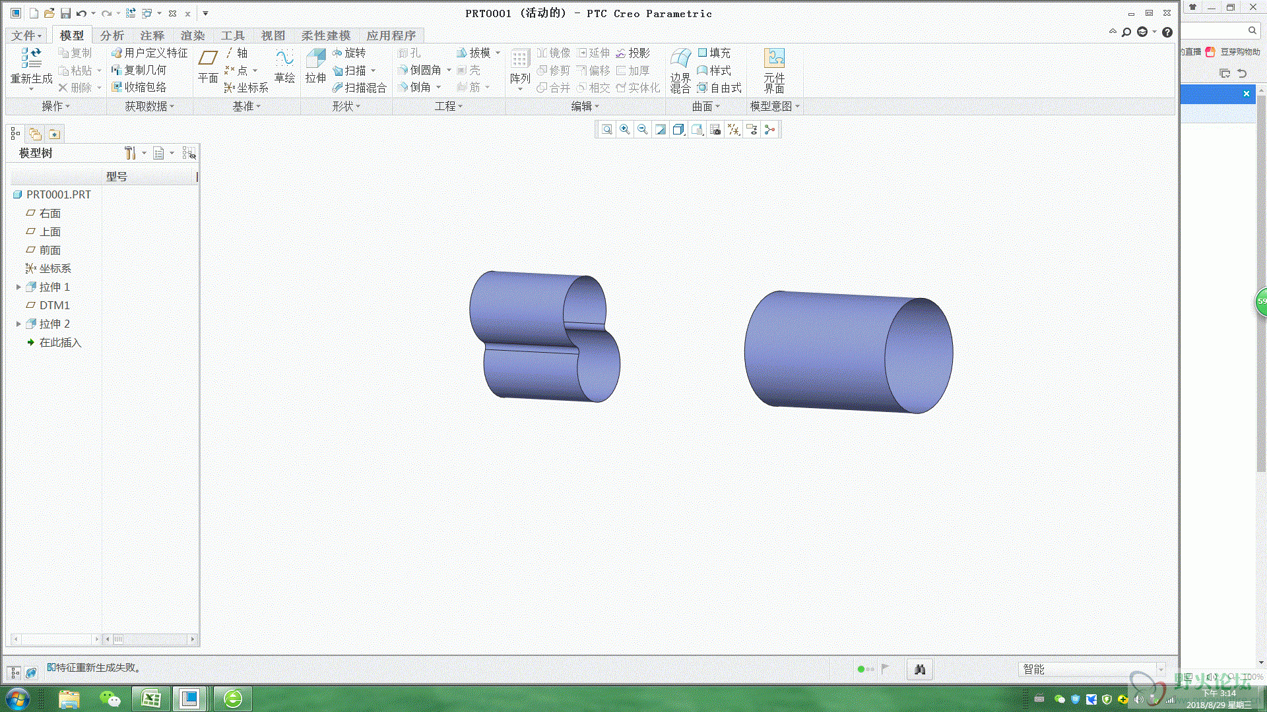Click the saved views camera icon

(x=715, y=130)
